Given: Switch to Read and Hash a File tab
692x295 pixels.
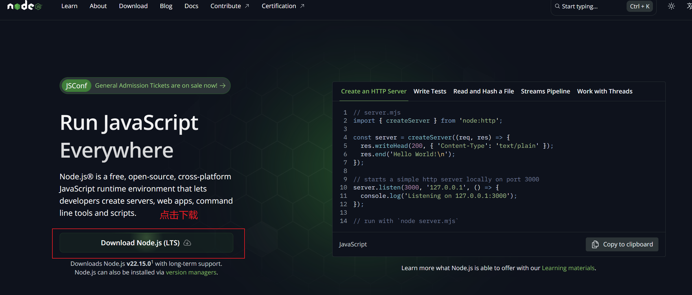Looking at the screenshot, I should [484, 91].
